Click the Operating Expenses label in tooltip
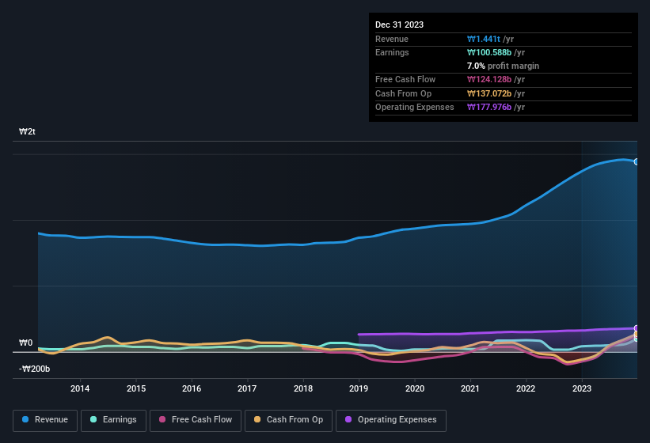Image resolution: width=650 pixels, height=443 pixels. (415, 108)
